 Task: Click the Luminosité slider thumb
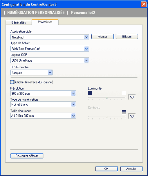(107, 98)
